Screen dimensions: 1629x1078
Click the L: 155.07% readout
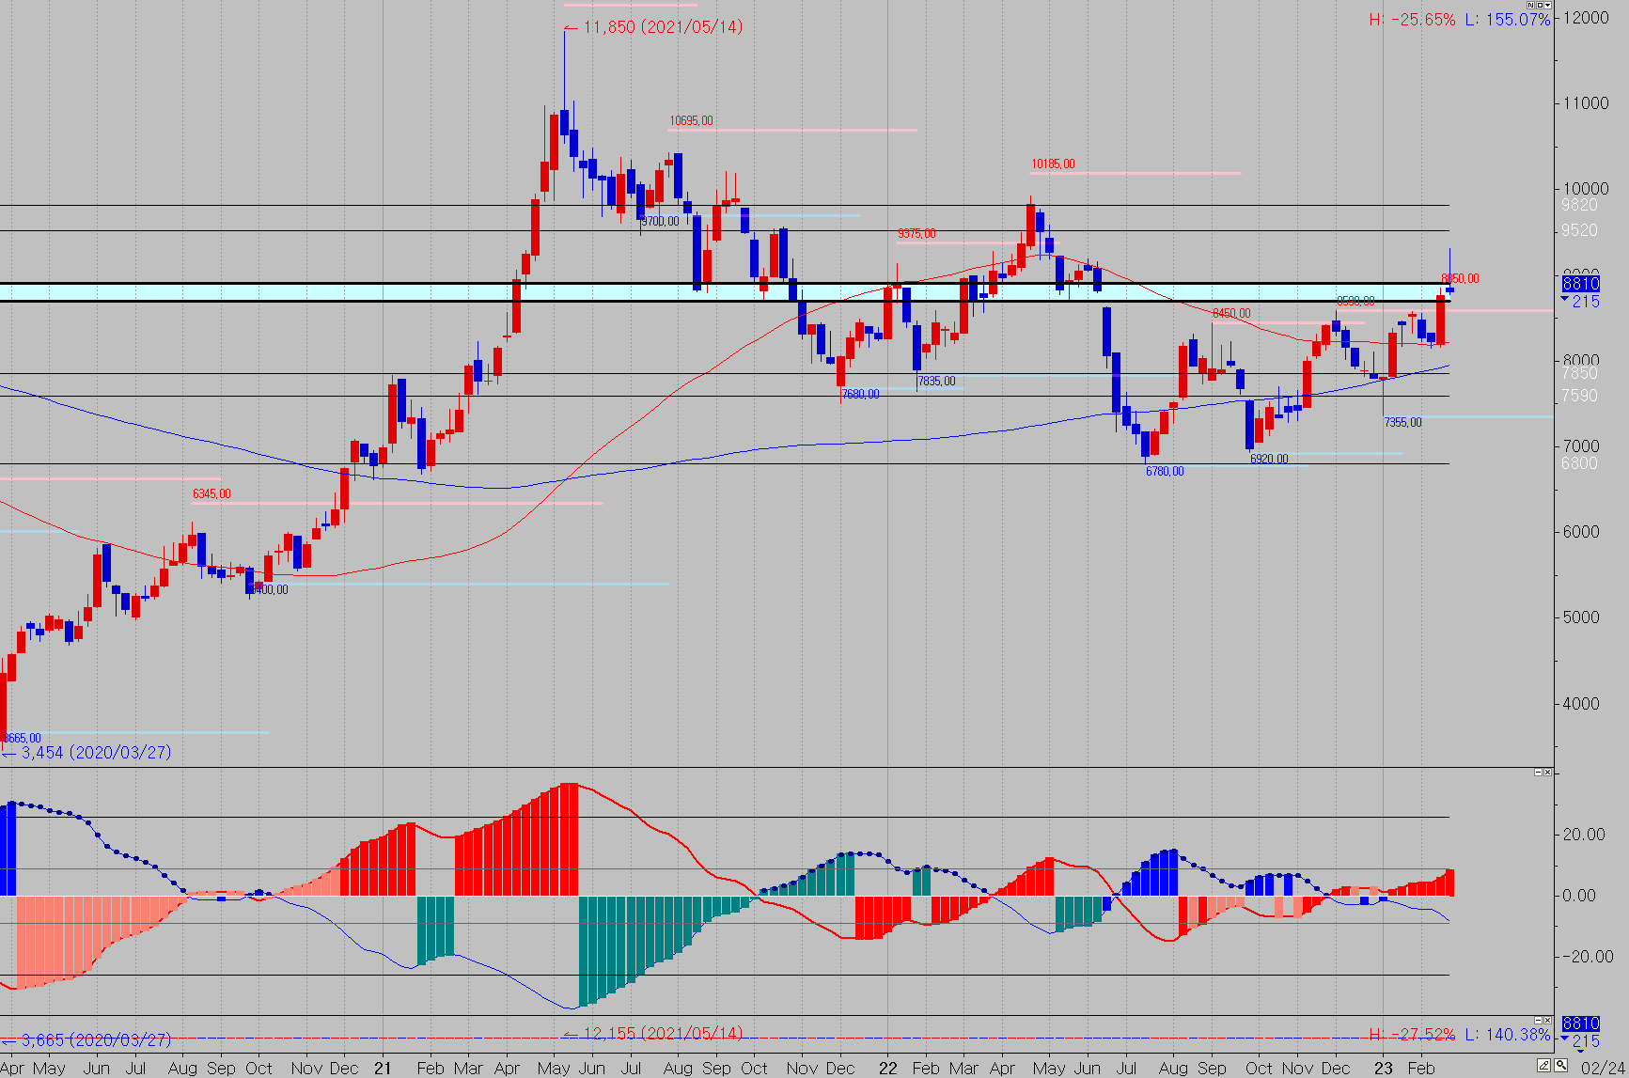pyautogui.click(x=1508, y=20)
